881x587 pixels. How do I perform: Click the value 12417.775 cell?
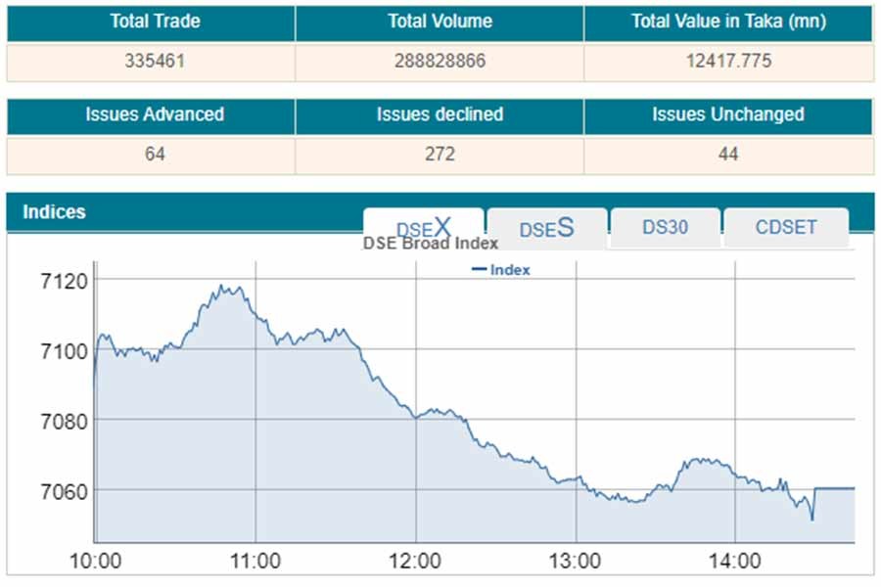pos(728,61)
